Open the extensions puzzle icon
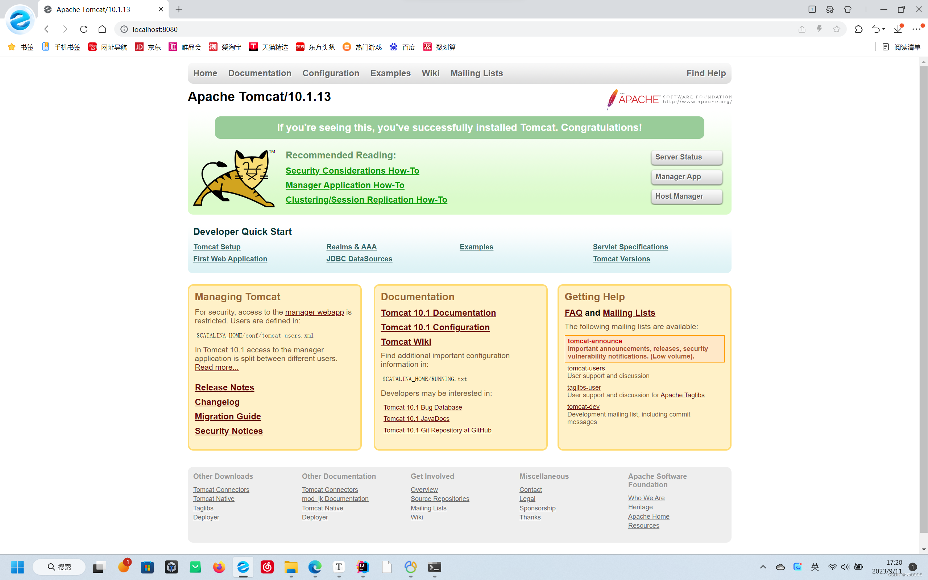The height and width of the screenshot is (580, 928). 859,29
